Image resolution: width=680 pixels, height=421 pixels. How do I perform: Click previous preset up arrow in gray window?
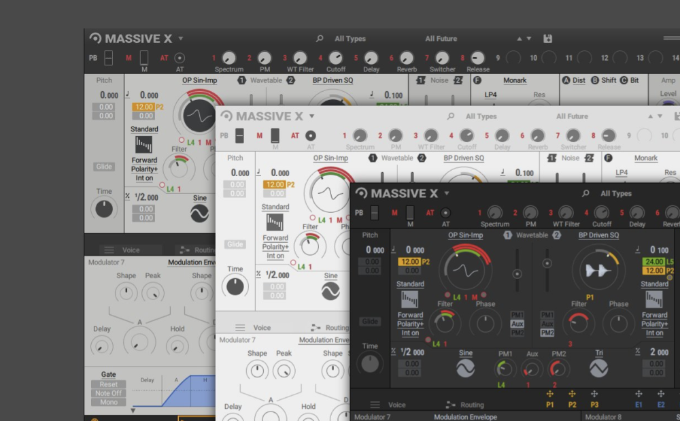click(519, 39)
